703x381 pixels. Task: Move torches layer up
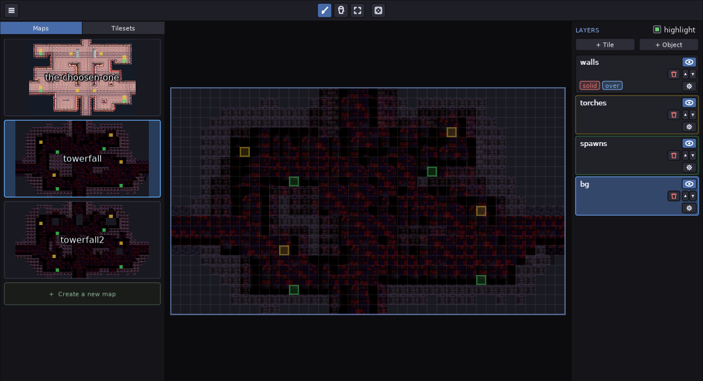coord(685,115)
